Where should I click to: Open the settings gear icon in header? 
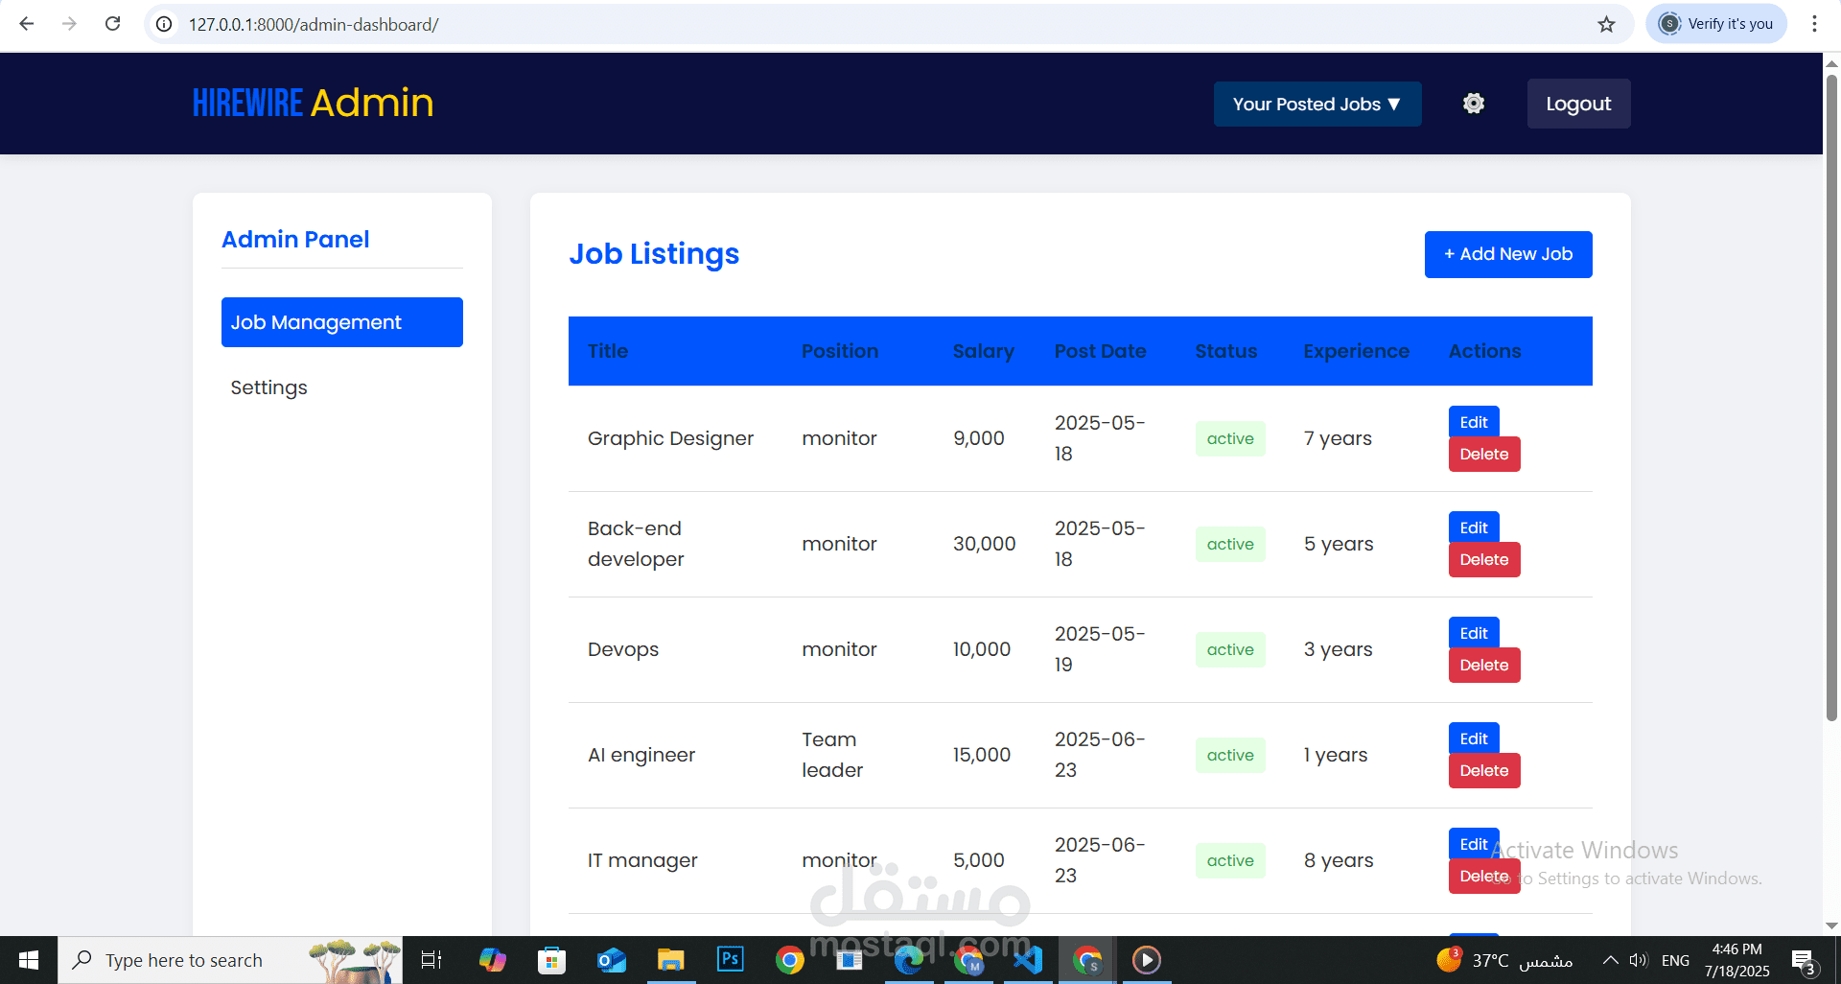point(1474,104)
